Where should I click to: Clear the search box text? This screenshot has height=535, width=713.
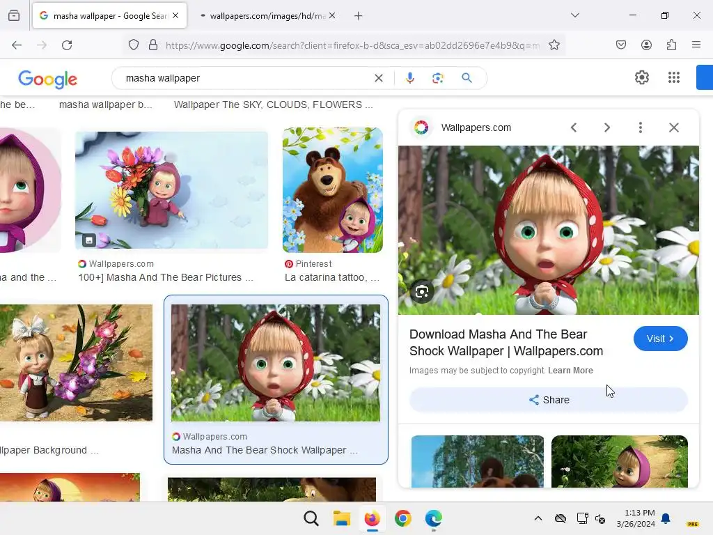point(378,78)
